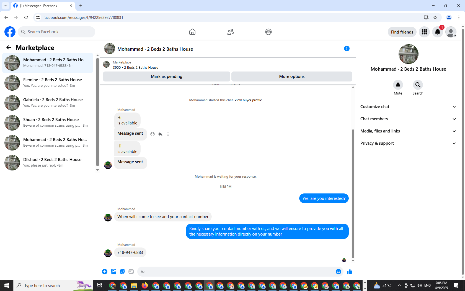465x291 pixels.
Task: Expand the Privacy & support section
Action: [408, 143]
